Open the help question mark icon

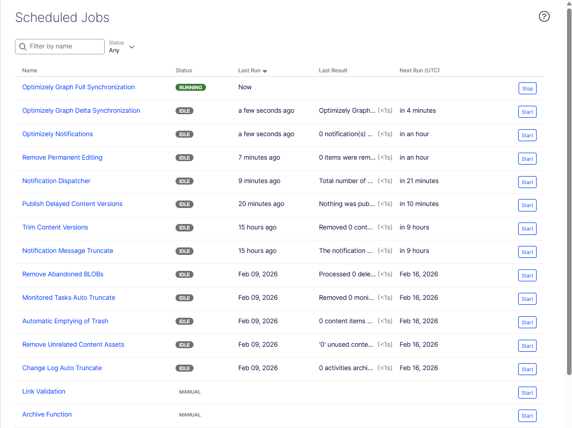[x=544, y=16]
